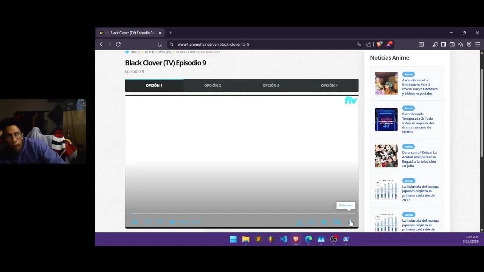Click the page vertical scrollbar
484x272 pixels.
[482, 113]
